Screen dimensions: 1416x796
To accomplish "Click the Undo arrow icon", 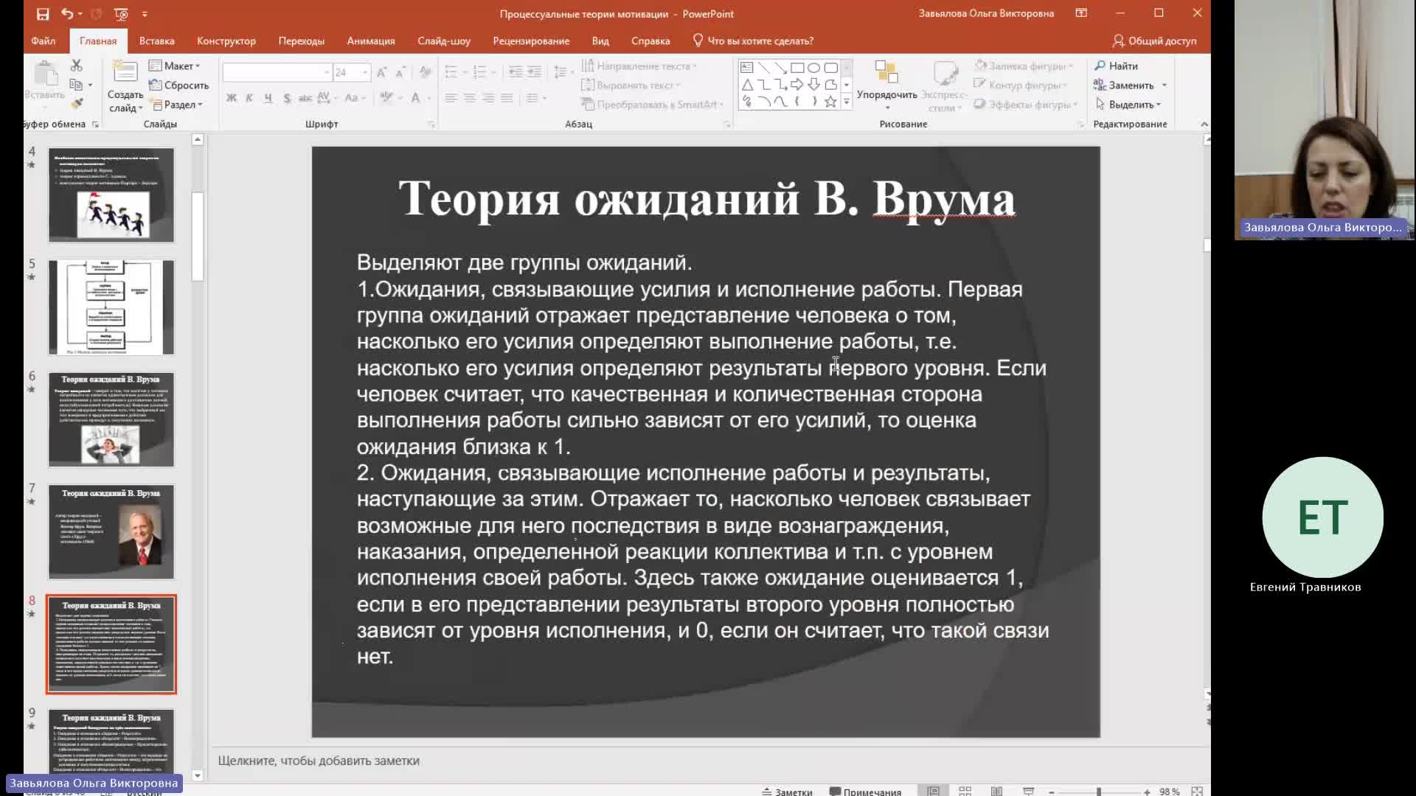I will (x=67, y=13).
